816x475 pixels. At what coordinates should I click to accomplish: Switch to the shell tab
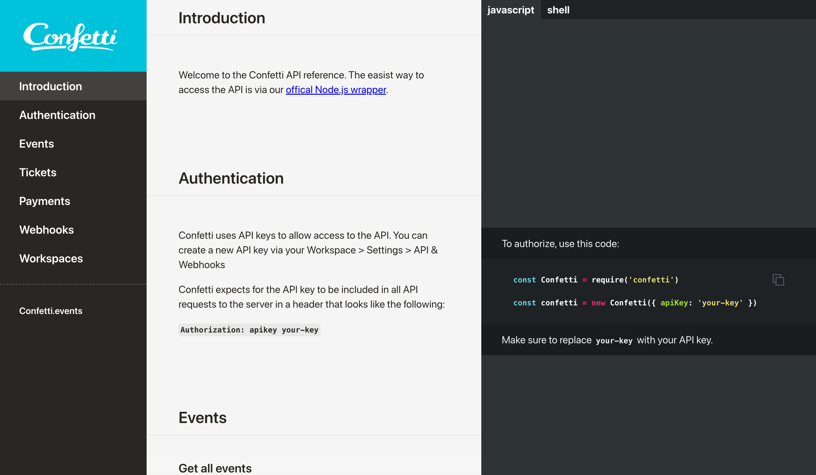(558, 10)
